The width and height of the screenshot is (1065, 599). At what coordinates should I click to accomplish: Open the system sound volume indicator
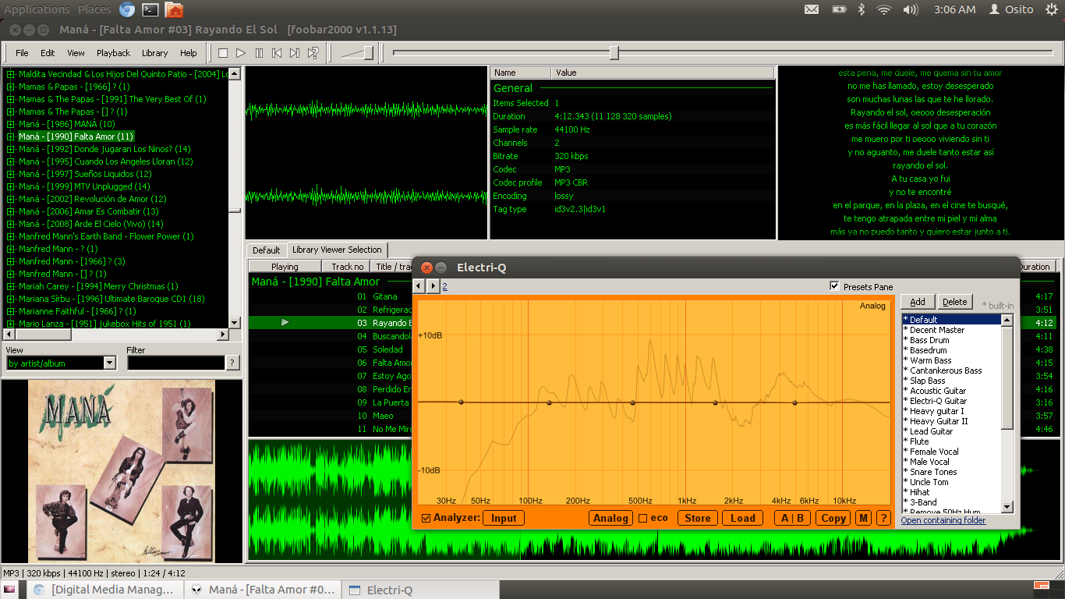click(910, 9)
